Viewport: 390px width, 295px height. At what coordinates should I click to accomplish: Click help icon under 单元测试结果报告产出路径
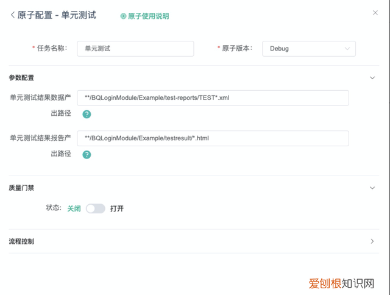click(x=87, y=155)
